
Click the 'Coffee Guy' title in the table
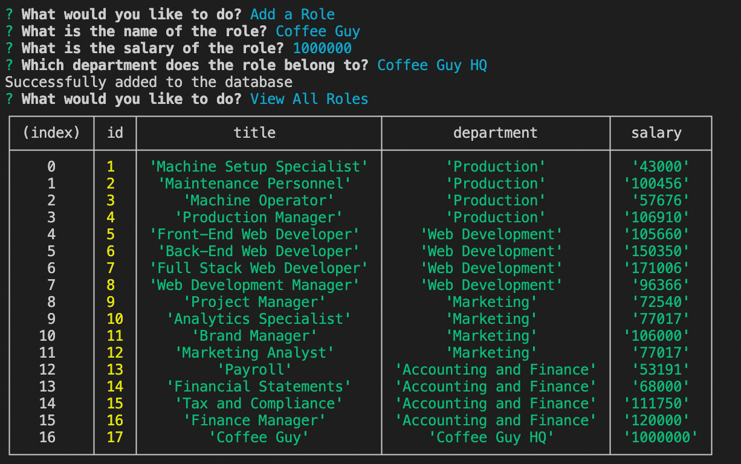259,437
